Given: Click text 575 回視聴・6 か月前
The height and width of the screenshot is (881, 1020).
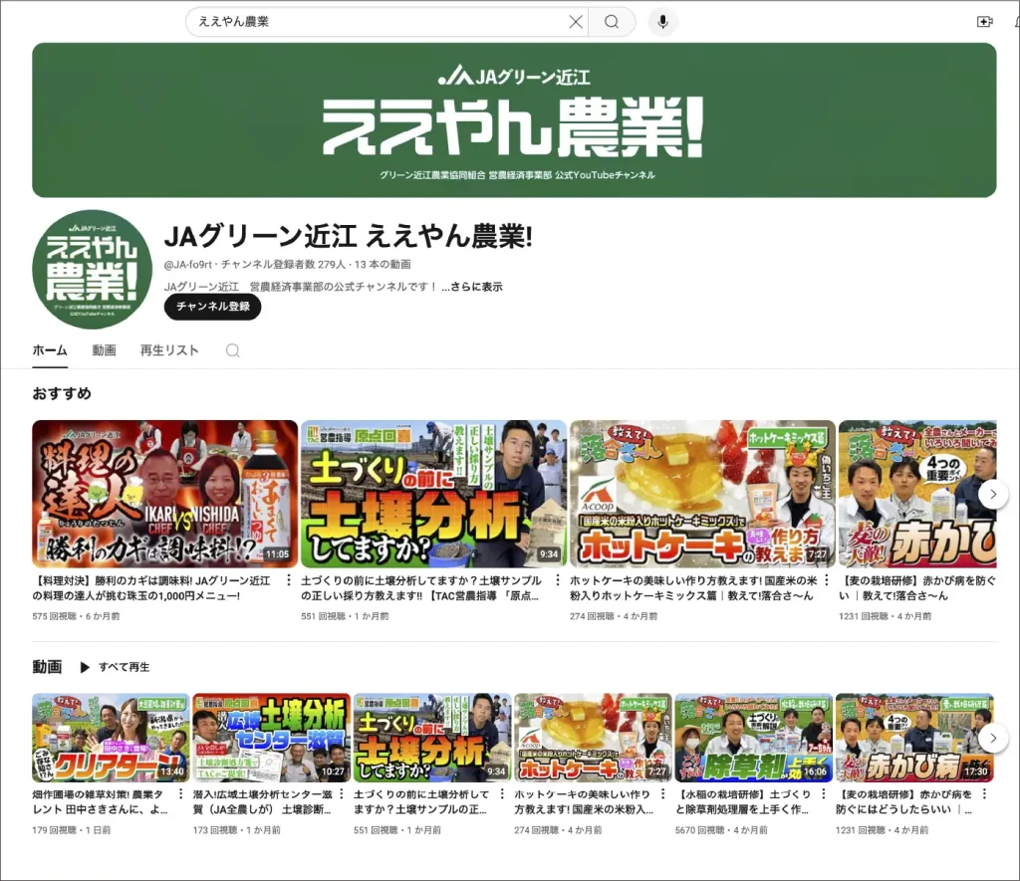Looking at the screenshot, I should [76, 616].
